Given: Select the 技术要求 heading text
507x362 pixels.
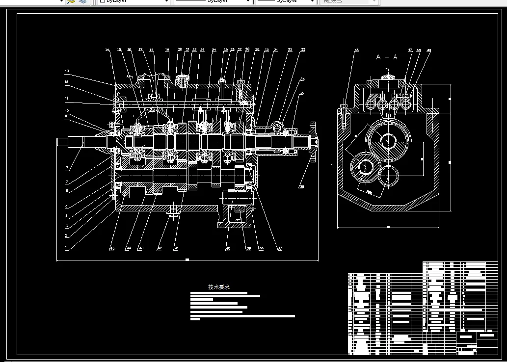Looking at the screenshot, I should (219, 287).
